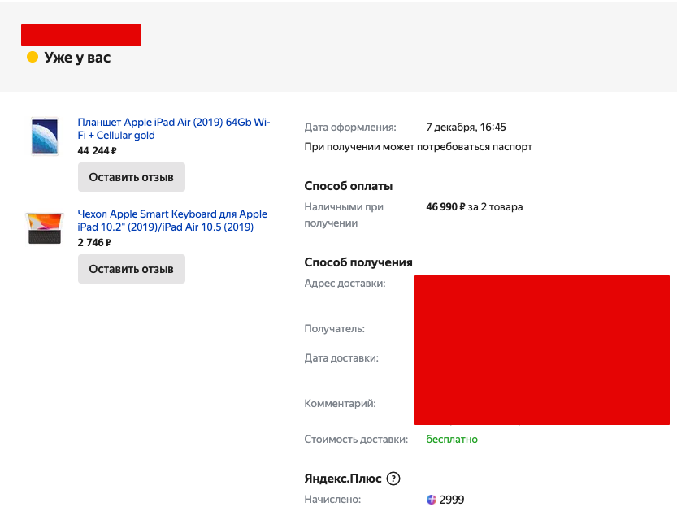The height and width of the screenshot is (524, 677).
Task: Click the 'Комментарий:' label
Action: (341, 404)
